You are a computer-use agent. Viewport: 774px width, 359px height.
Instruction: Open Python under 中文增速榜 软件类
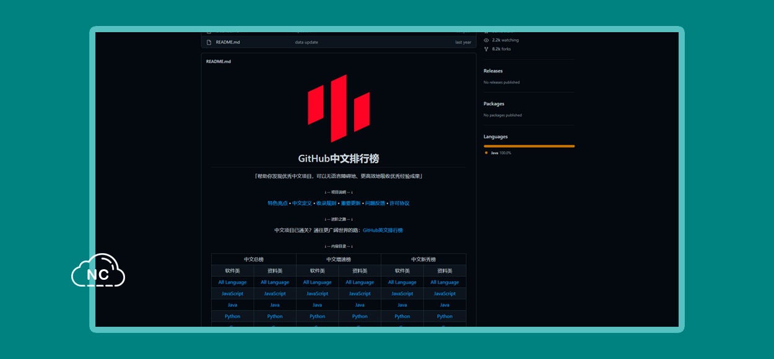tap(317, 316)
